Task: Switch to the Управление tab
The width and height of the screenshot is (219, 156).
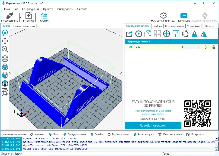Action: (194, 26)
